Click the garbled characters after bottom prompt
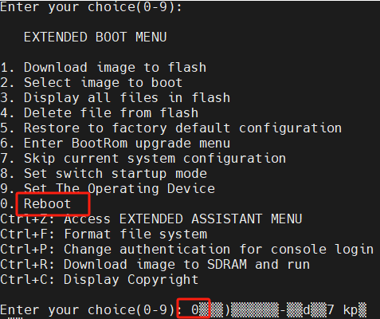 [283, 310]
